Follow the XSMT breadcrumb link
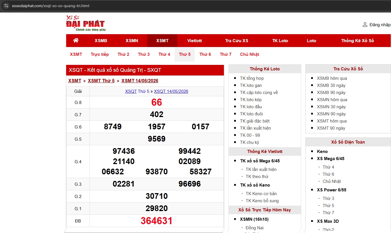Image resolution: width=391 pixels, height=233 pixels. [x=75, y=81]
